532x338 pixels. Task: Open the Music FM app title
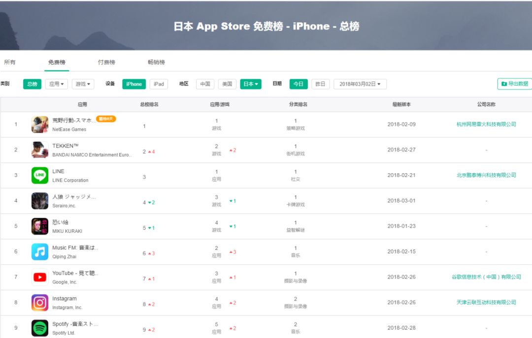(x=75, y=247)
